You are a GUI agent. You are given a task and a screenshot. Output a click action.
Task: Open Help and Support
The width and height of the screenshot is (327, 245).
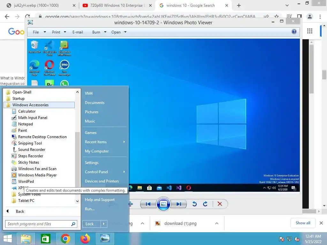(100, 200)
